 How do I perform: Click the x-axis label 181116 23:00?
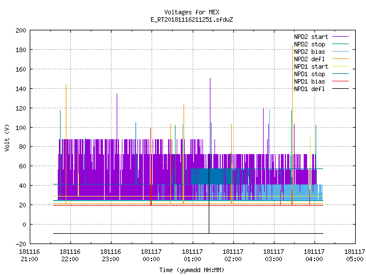[110, 256]
